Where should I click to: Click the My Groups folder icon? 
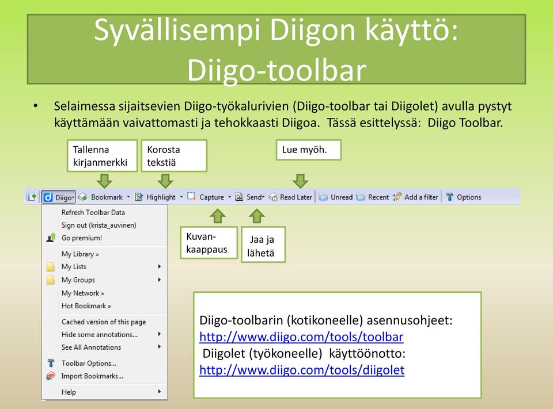tap(51, 280)
